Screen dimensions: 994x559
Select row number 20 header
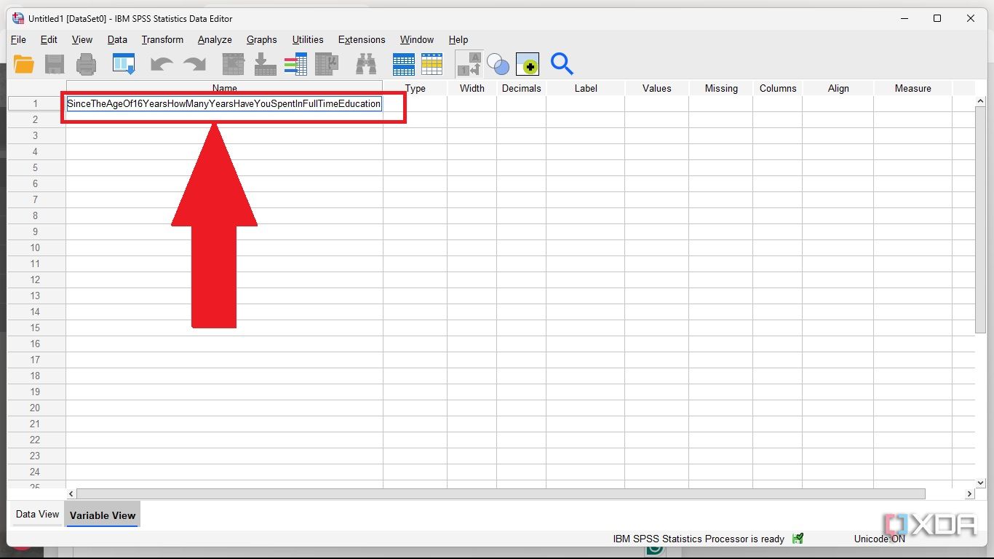click(x=36, y=408)
